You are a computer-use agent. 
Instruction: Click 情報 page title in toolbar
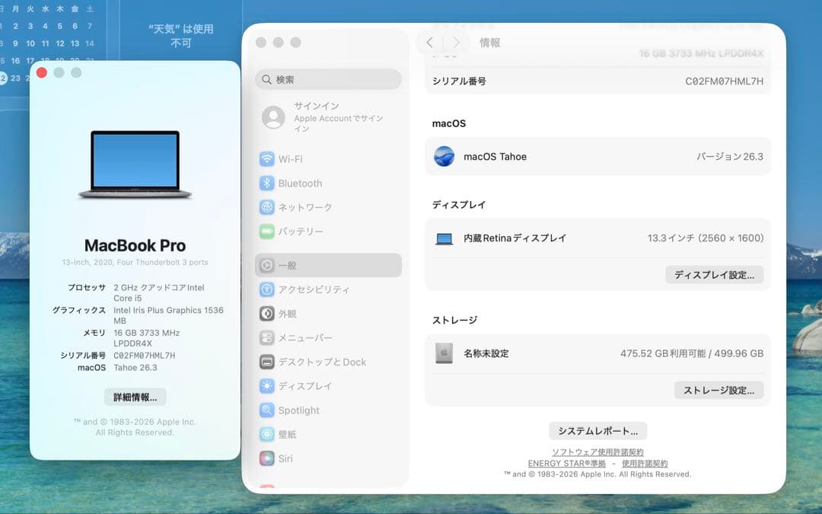tap(490, 43)
